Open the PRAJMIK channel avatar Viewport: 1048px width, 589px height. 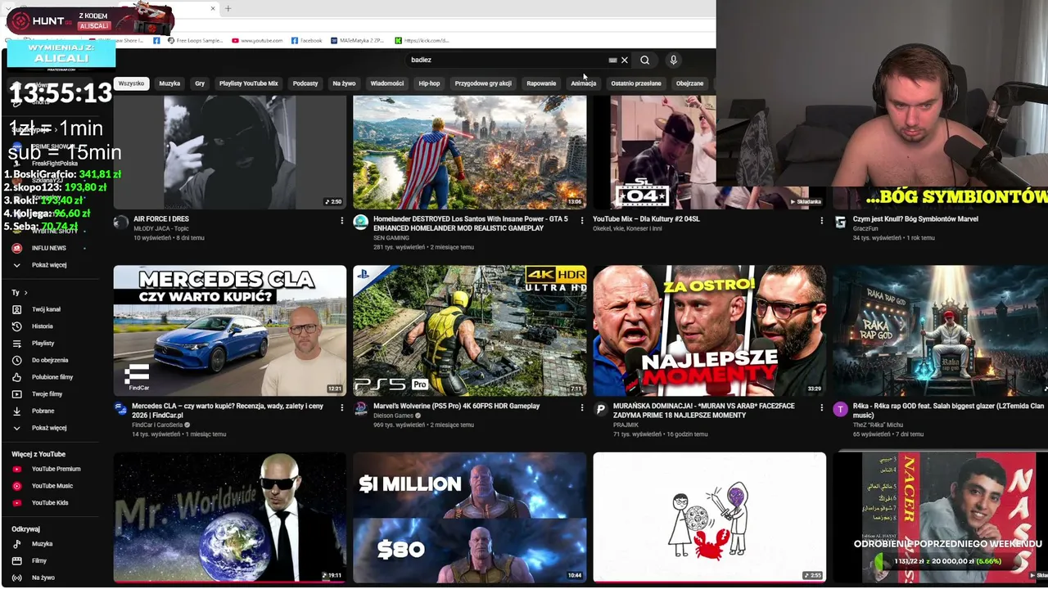[x=600, y=409]
